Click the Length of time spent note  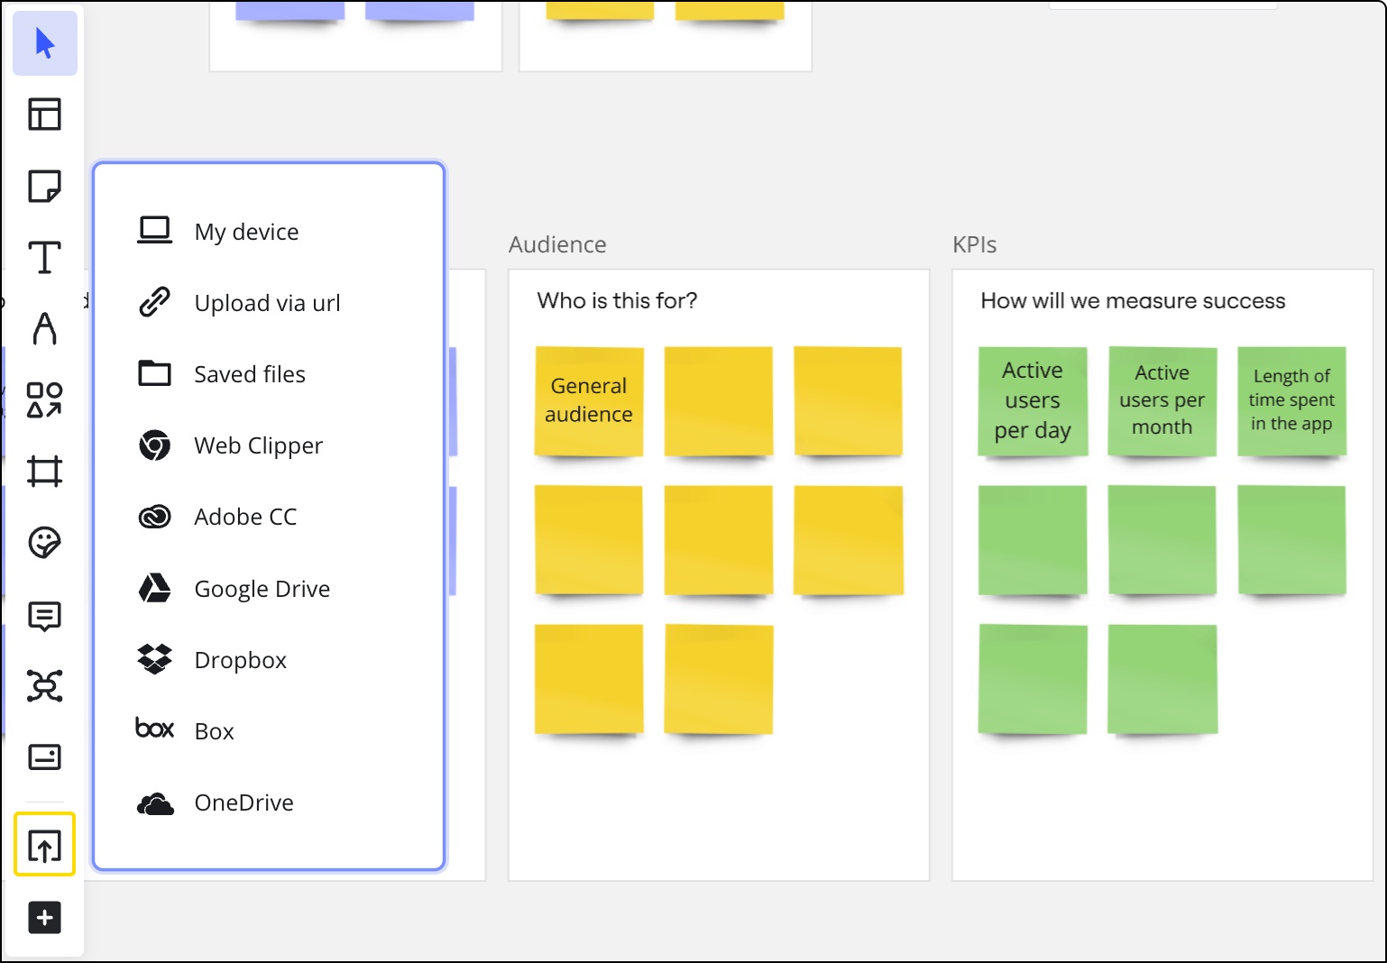pyautogui.click(x=1291, y=400)
